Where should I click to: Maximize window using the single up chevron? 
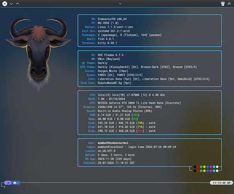coord(17,3)
